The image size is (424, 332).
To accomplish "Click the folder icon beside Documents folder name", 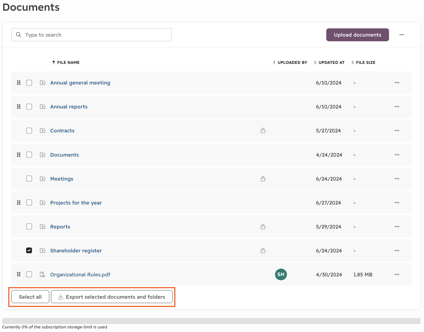I will pos(42,155).
